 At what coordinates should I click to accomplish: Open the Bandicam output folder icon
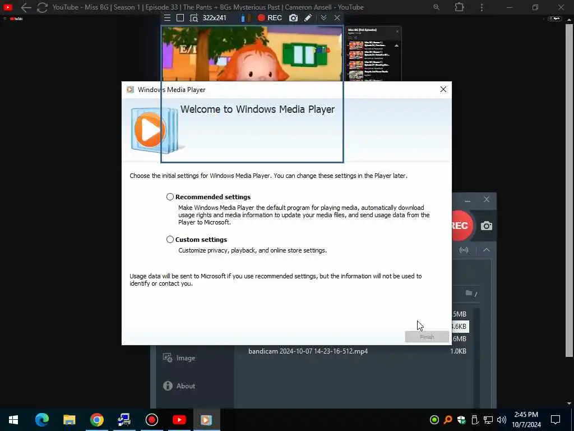(469, 293)
